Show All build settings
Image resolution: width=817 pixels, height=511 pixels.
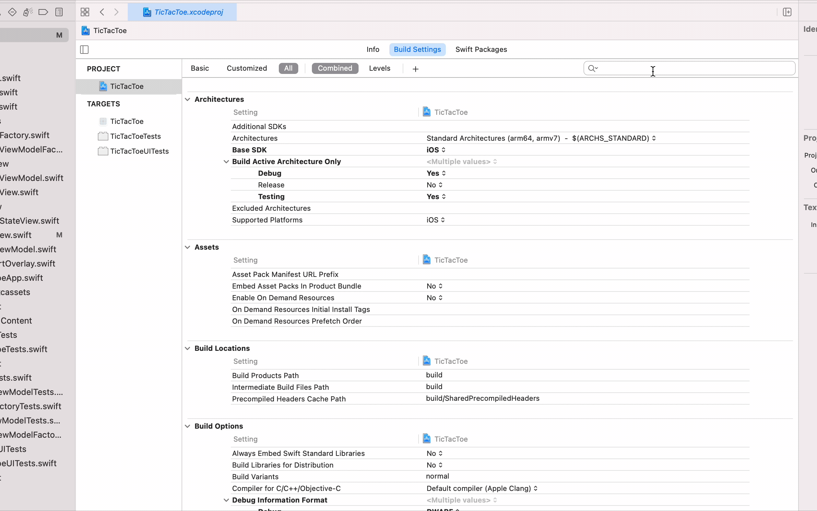click(x=288, y=68)
